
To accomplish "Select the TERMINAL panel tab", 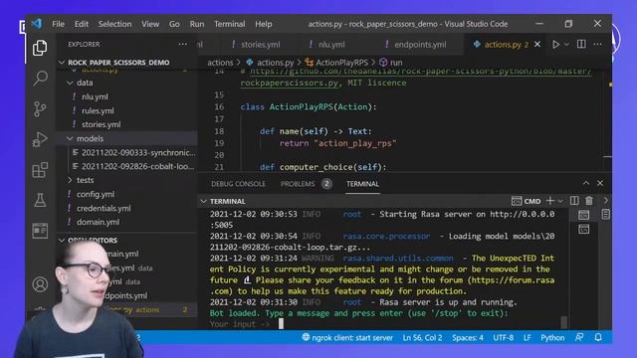I will click(362, 184).
